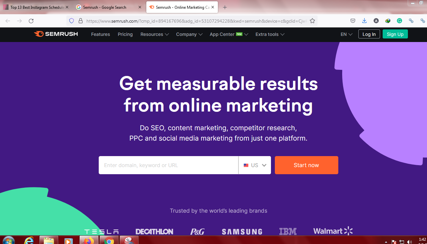This screenshot has height=244, width=427.
Task: Reload the Semrush page
Action: pos(31,21)
